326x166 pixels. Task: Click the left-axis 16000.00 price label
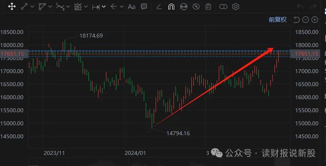click(12, 97)
